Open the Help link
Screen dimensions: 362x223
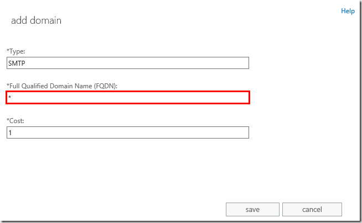tap(348, 11)
